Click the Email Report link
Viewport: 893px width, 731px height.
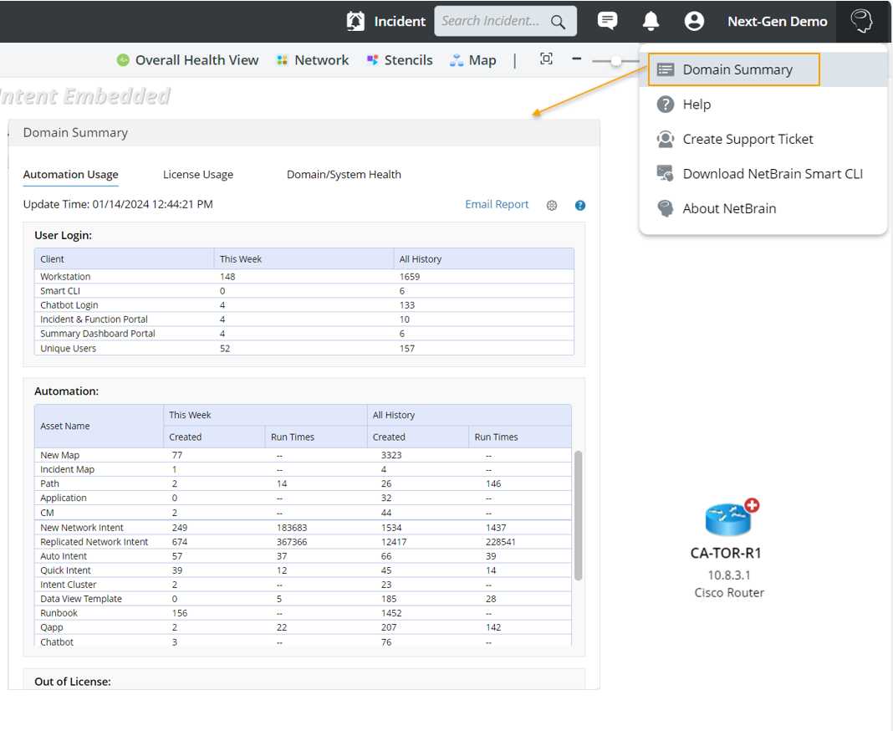coord(497,204)
